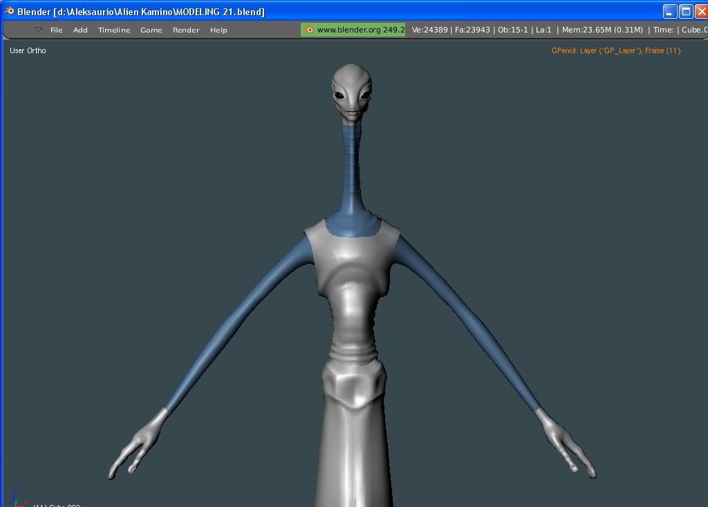Image resolution: width=708 pixels, height=507 pixels.
Task: Maximize the Blender window
Action: tap(686, 11)
